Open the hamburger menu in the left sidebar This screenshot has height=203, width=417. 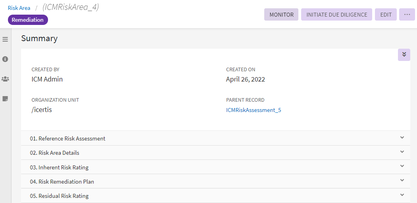5,40
